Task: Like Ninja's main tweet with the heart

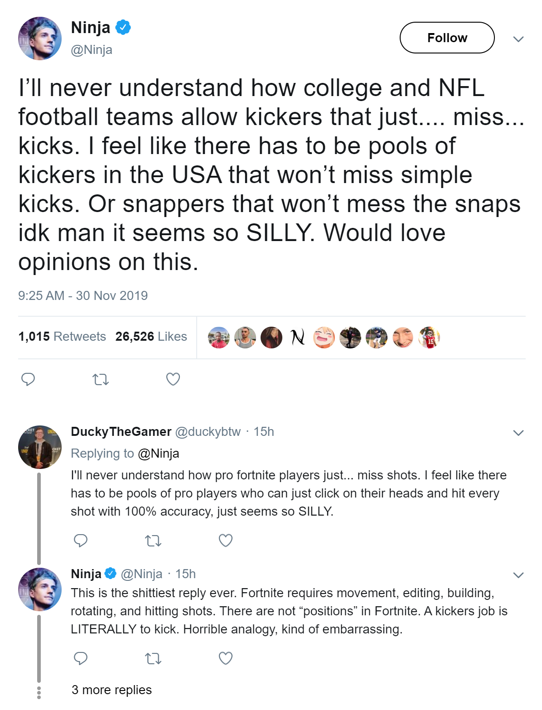Action: coord(173,379)
